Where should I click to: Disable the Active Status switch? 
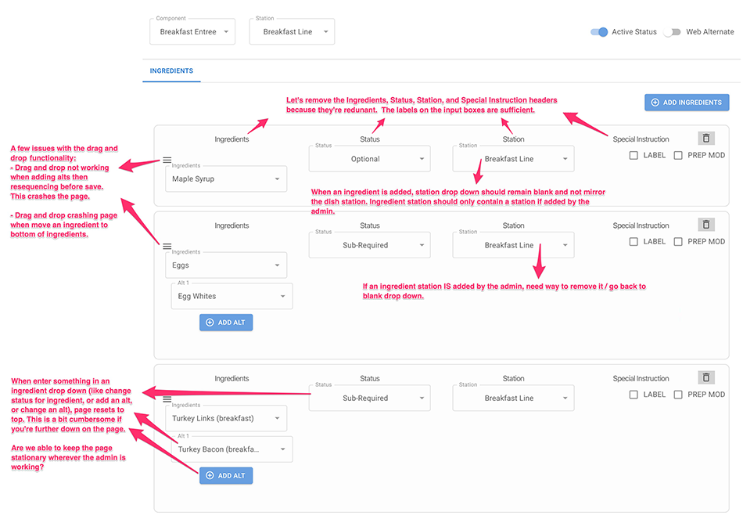[599, 32]
